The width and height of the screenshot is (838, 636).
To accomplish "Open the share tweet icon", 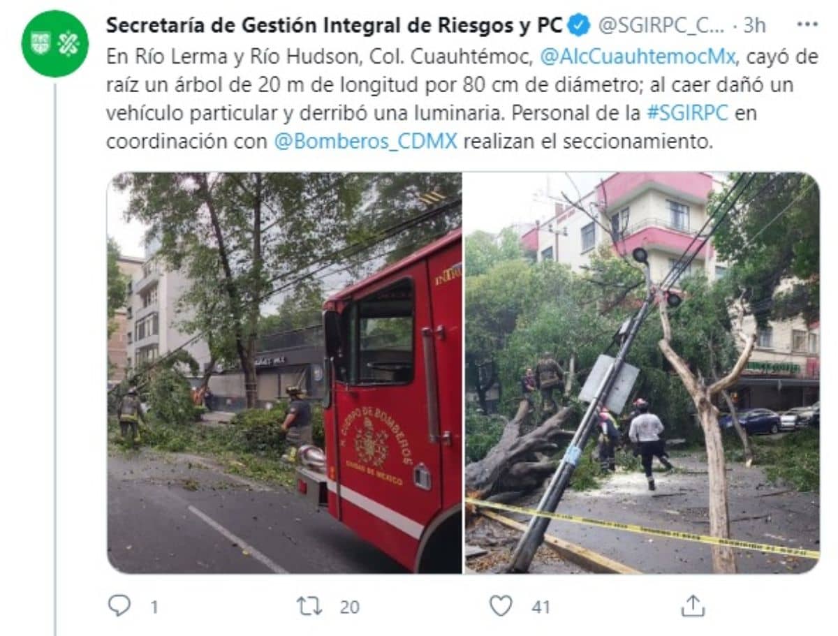I will pyautogui.click(x=693, y=605).
